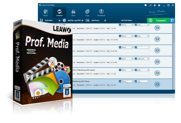This screenshot has width=181, height=123.
Task: Edit the 7.21 GB video item
Action: click(157, 73)
